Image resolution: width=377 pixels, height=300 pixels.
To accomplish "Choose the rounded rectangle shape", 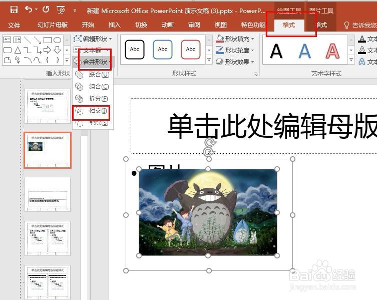I will click(x=8, y=50).
